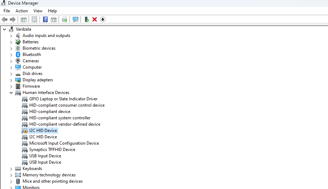Click the Bluetooth category icon

[x=18, y=55]
